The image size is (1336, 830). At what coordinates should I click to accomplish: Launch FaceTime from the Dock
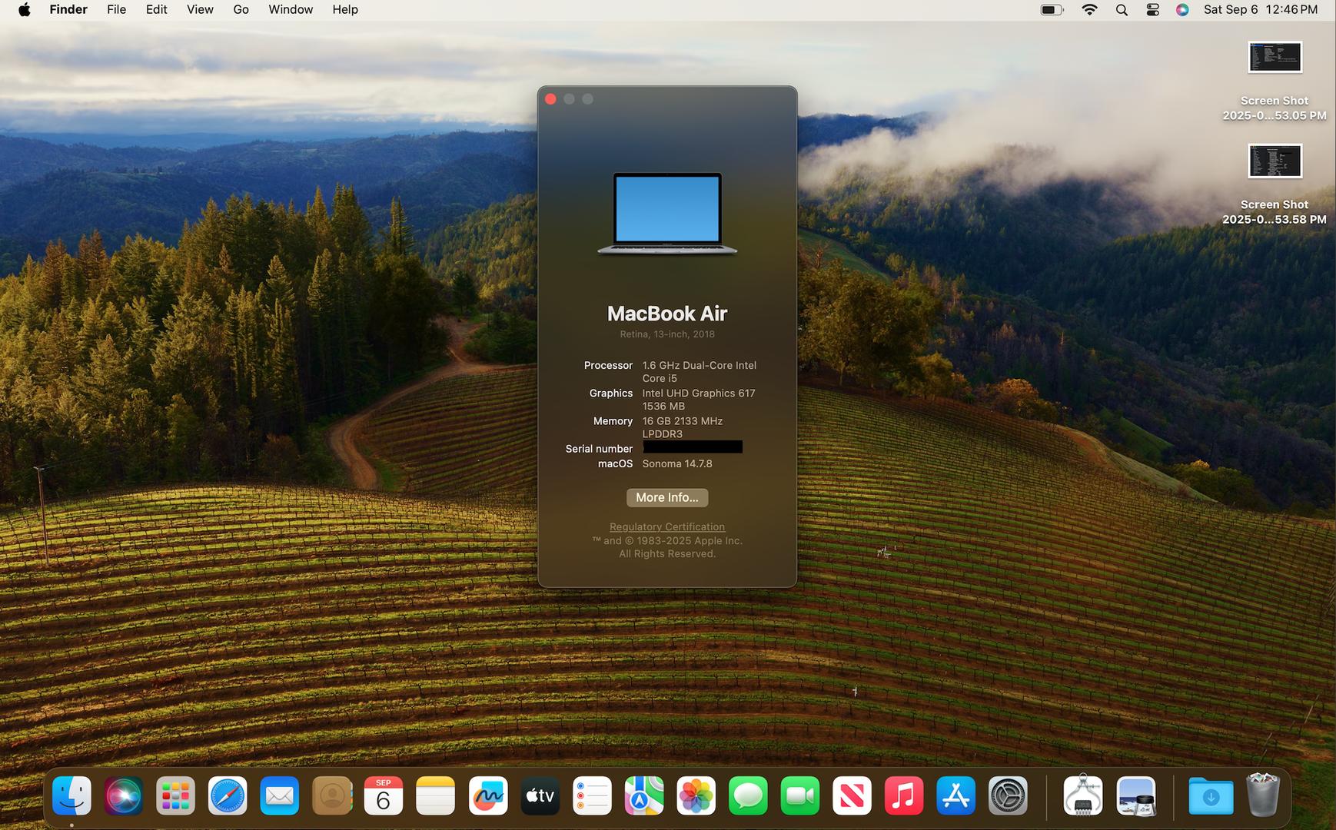[x=800, y=795]
